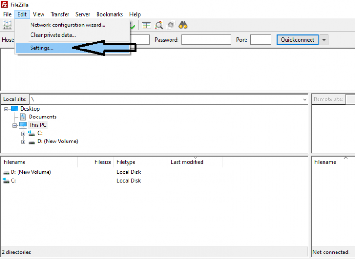The image size is (355, 259).
Task: Click the D: drive icon in tree
Action: 32,142
